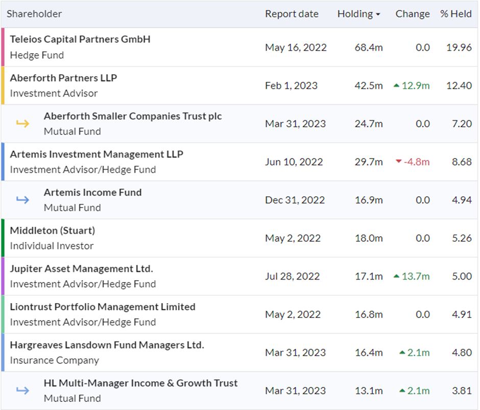
Task: Click the green up triangle for Jupiter's 13.7m change
Action: [396, 276]
